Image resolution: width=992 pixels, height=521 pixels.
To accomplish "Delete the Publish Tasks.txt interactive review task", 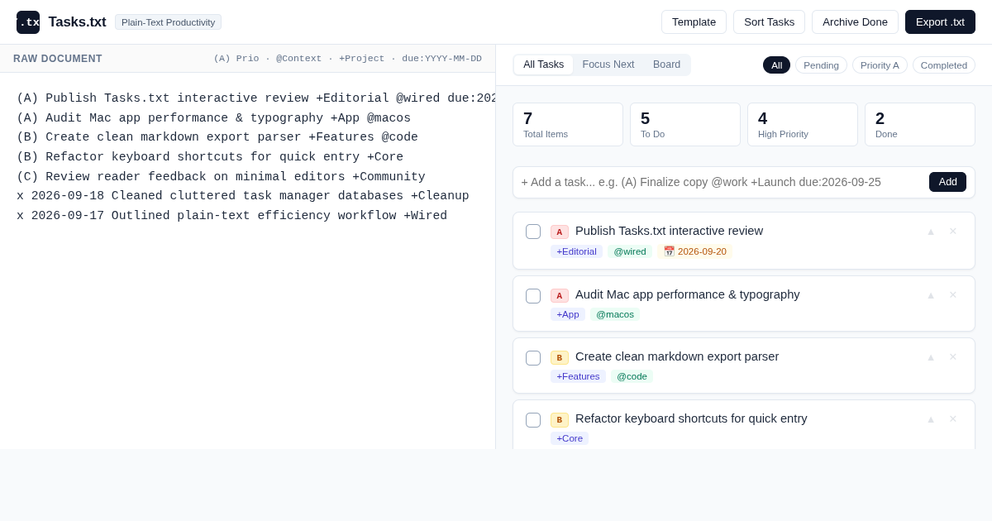I will 953,232.
